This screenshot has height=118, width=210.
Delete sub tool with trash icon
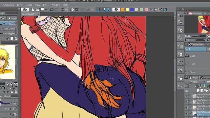click(16, 38)
